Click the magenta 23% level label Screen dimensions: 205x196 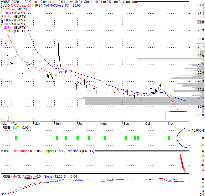7,27
